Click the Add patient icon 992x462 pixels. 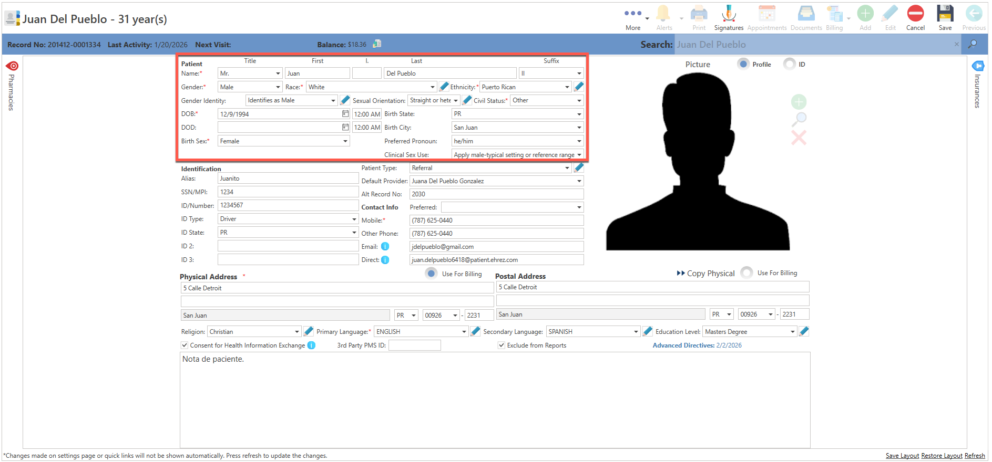[x=865, y=18]
